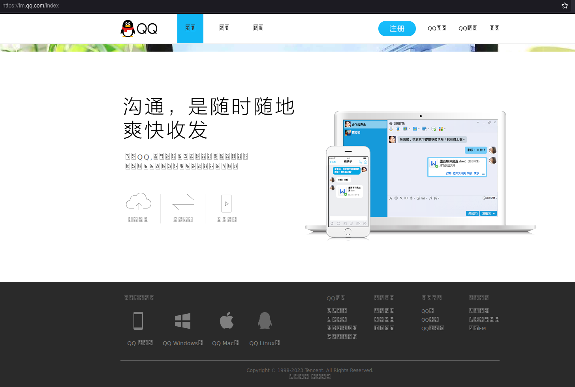The height and width of the screenshot is (387, 575).
Task: Bookmark the page with the star icon
Action: (x=565, y=6)
